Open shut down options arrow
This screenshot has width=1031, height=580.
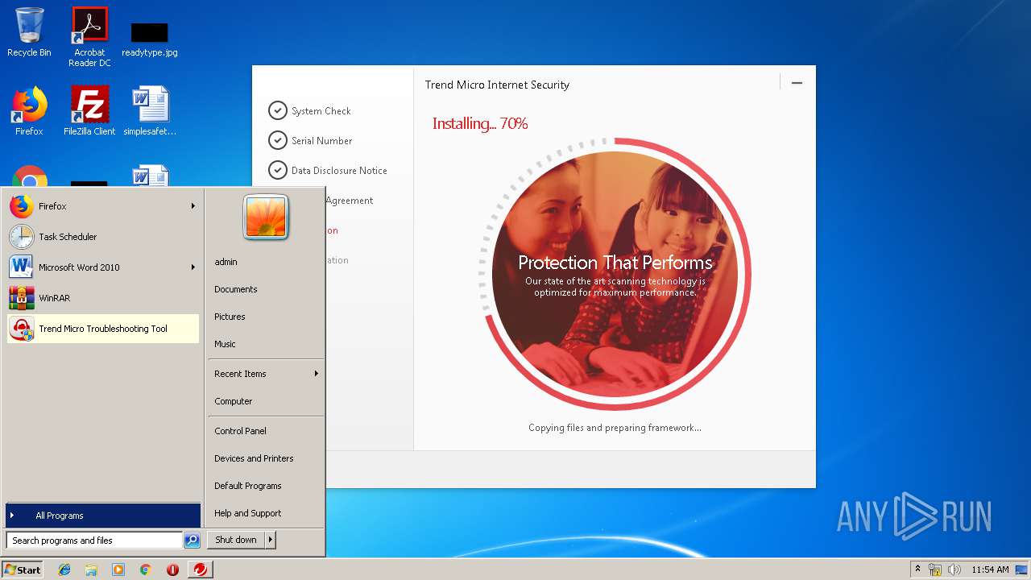click(271, 540)
